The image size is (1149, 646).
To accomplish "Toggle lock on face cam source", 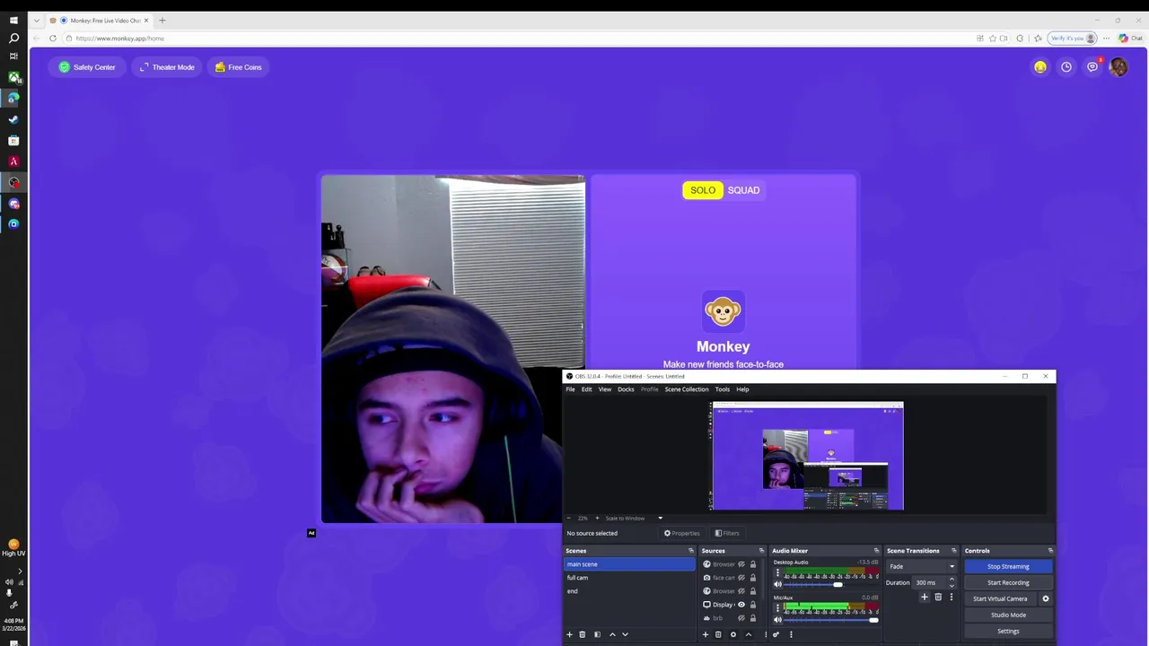I will tap(753, 578).
